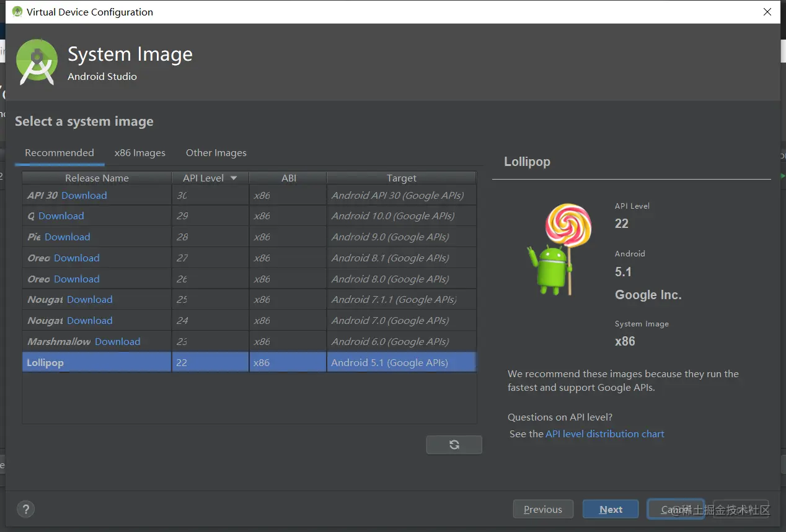Click the refresh system images icon button

tap(454, 445)
